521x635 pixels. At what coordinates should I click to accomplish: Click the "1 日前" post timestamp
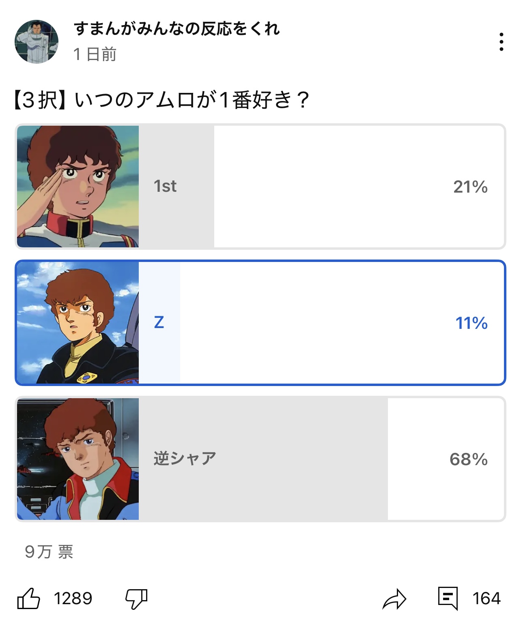coord(95,54)
